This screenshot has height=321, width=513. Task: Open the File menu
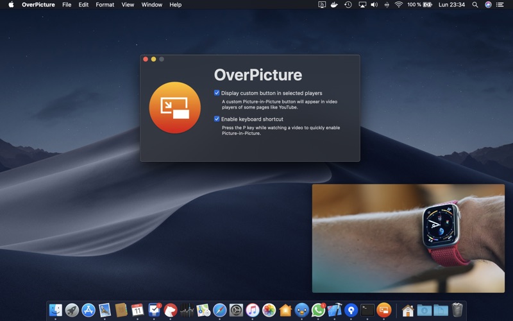tap(67, 4)
